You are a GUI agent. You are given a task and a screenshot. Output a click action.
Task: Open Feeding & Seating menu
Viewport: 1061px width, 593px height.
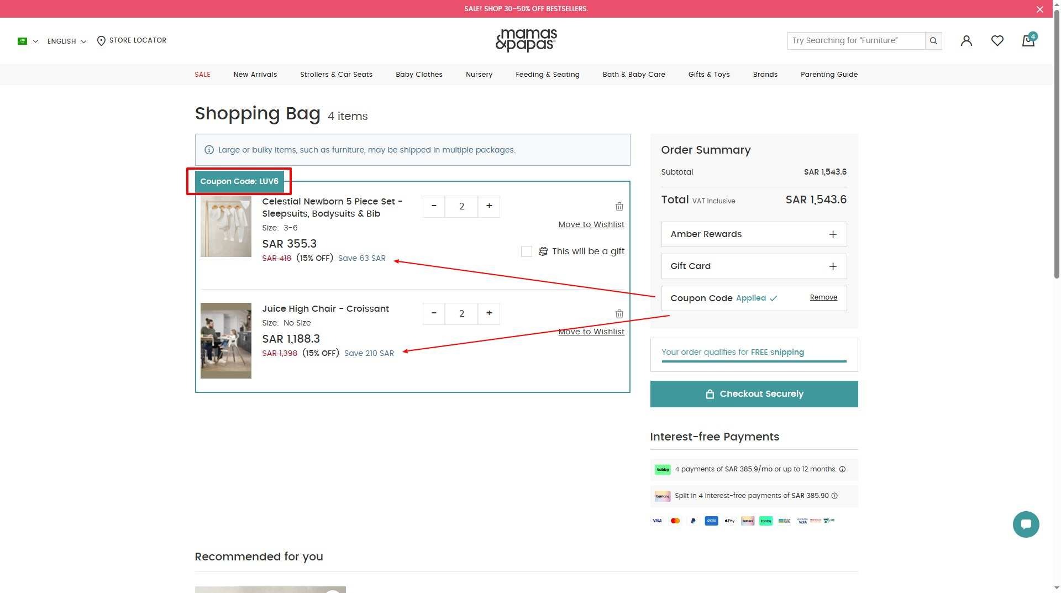click(x=548, y=75)
